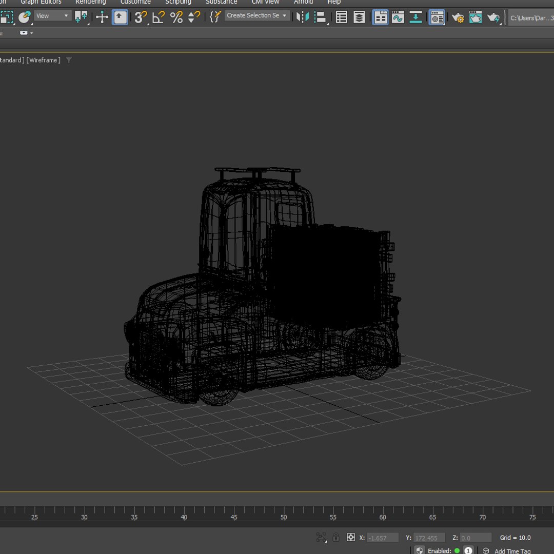Open Help menu
554x554 pixels.
[x=334, y=2]
